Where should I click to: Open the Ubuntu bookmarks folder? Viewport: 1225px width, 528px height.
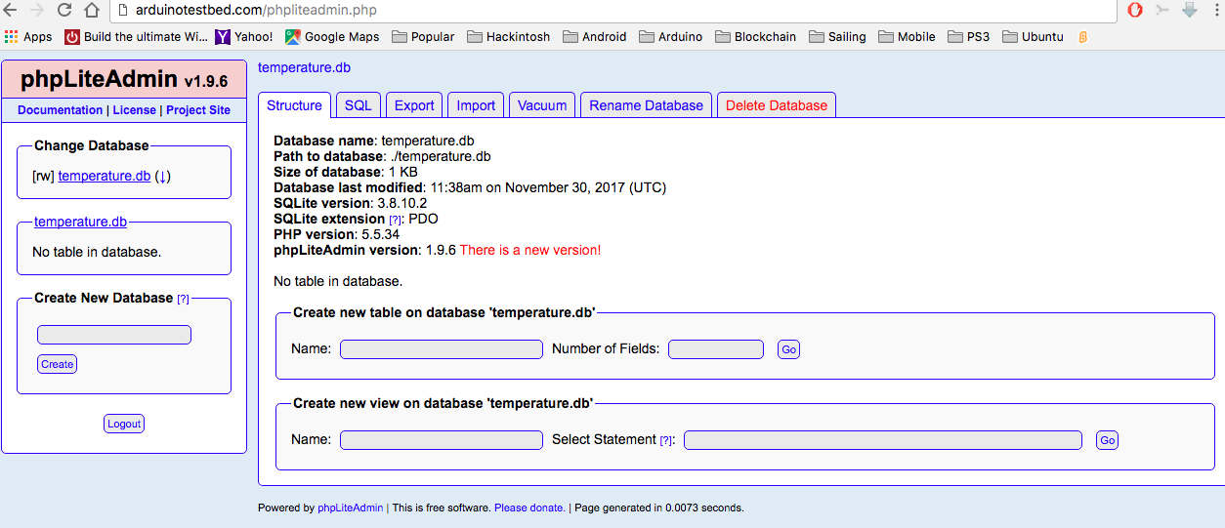pos(1033,37)
